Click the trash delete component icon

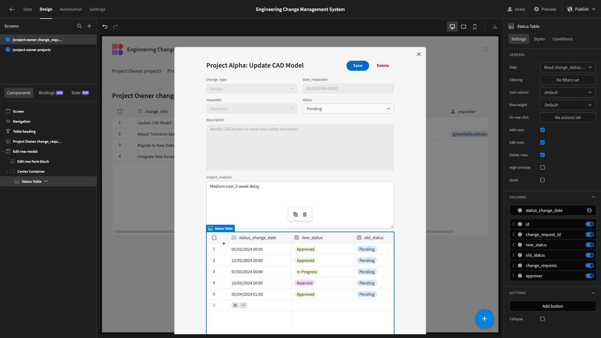[x=305, y=214]
